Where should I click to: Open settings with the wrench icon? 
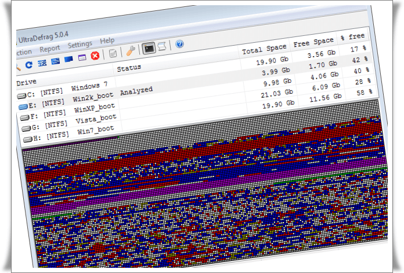pos(131,51)
